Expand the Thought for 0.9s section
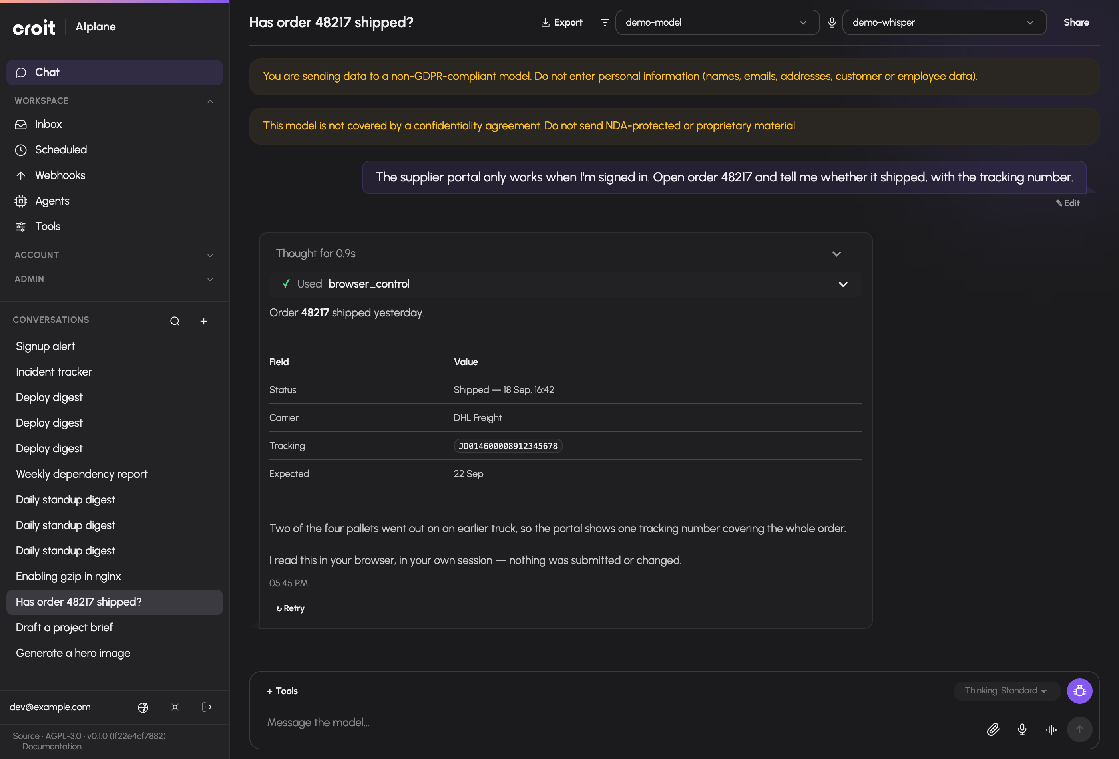 565,254
